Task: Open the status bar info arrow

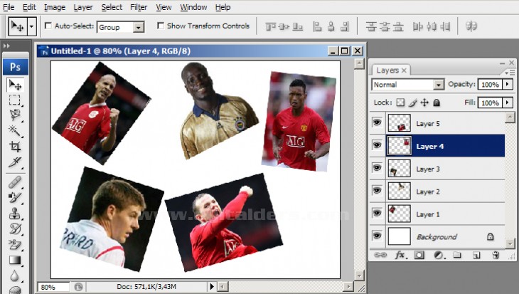Action: click(x=212, y=286)
